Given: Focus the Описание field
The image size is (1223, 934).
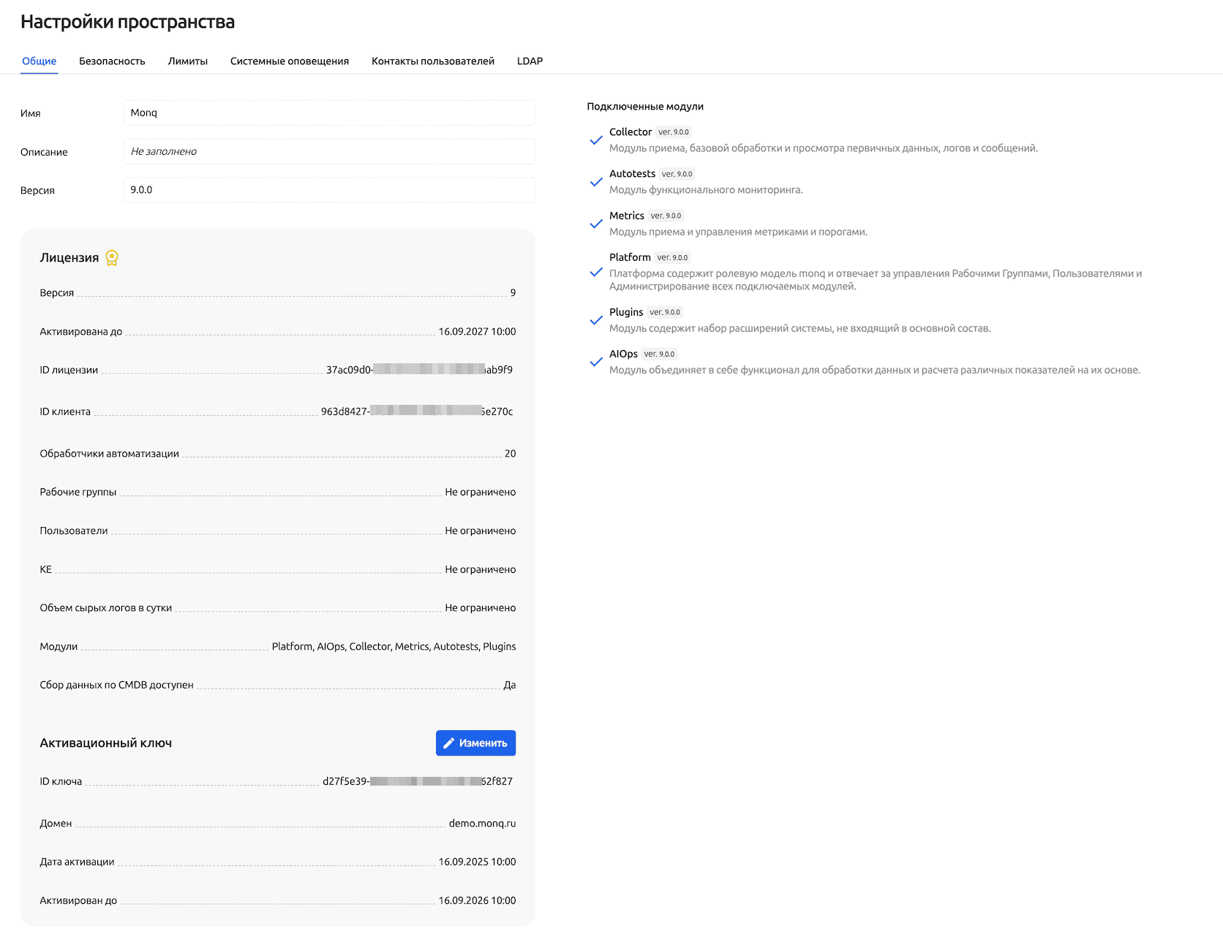Looking at the screenshot, I should point(328,151).
